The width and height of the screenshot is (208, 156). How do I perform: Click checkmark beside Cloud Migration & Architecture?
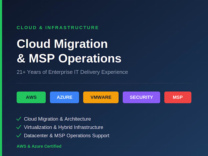pos(19,119)
